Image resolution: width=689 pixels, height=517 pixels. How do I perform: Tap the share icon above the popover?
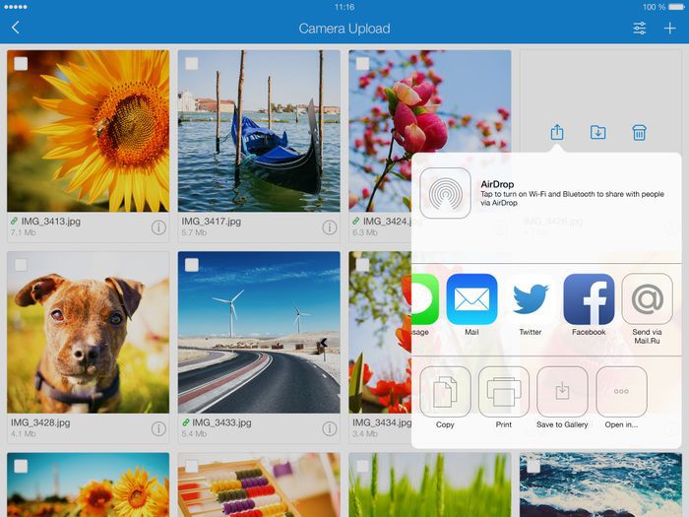[x=557, y=132]
